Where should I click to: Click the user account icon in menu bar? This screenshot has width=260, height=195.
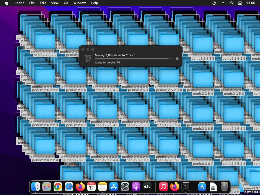point(214,3)
